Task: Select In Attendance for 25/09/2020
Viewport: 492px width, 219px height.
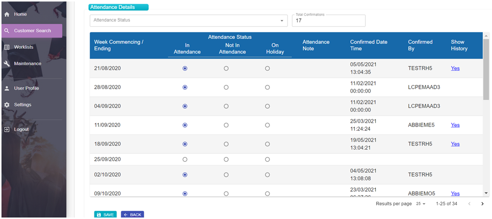Action: (x=185, y=159)
